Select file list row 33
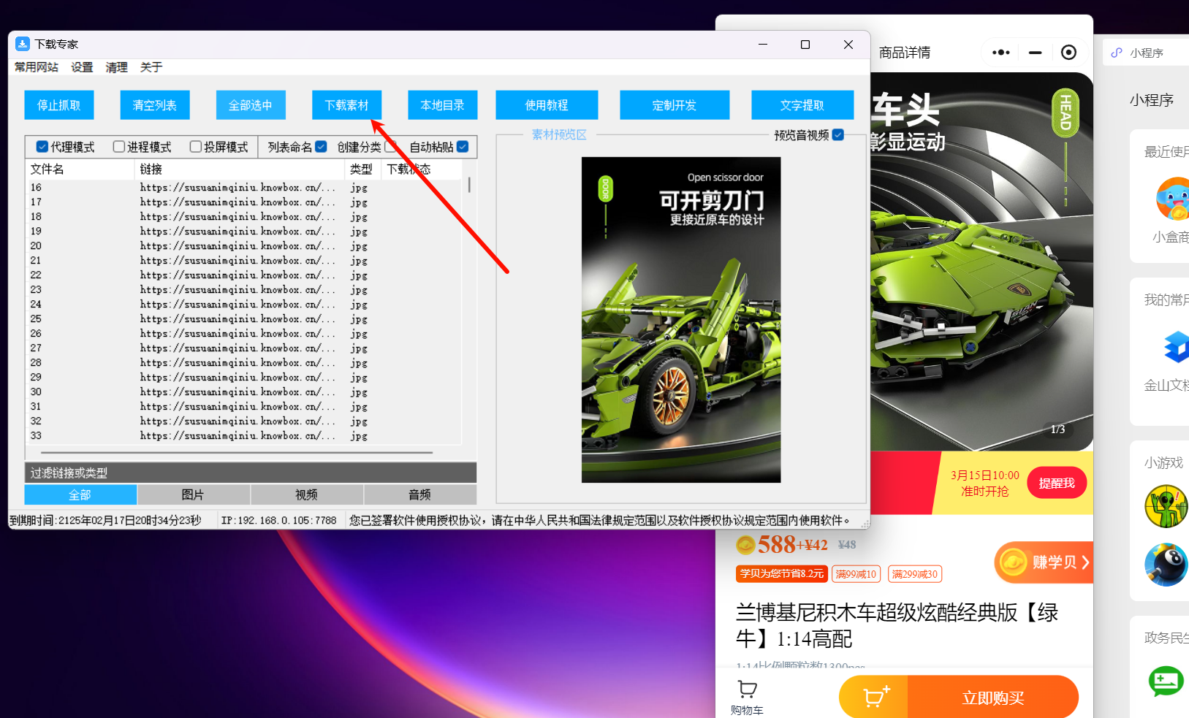The image size is (1189, 718). click(x=245, y=436)
